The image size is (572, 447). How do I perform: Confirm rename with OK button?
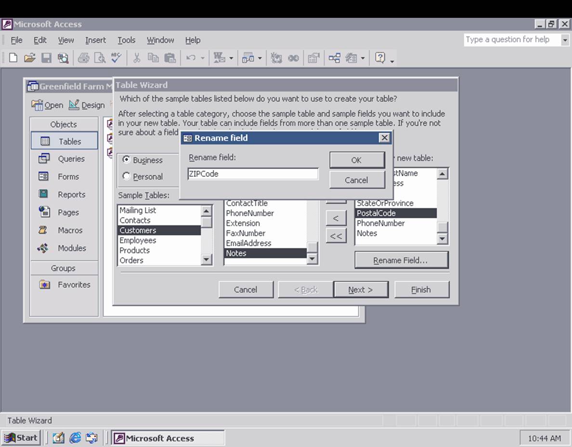[x=356, y=160]
